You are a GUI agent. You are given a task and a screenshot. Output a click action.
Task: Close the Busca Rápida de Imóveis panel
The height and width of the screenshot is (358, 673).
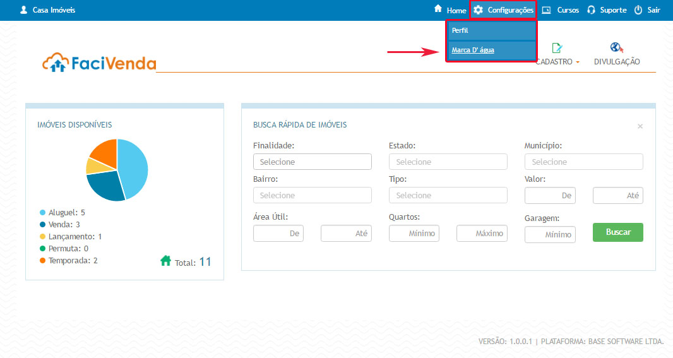[640, 126]
